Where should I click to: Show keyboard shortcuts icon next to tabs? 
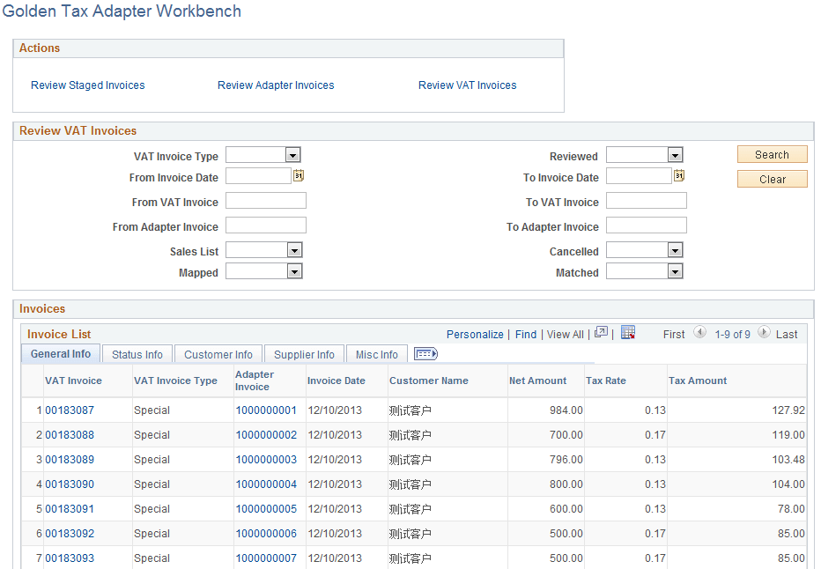pyautogui.click(x=425, y=353)
